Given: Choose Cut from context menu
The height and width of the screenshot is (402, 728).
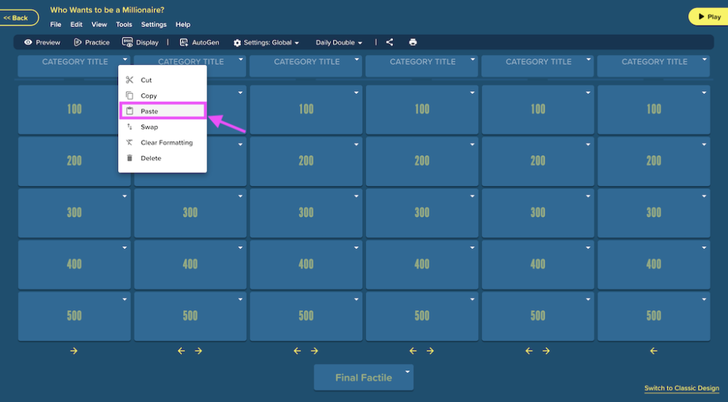Looking at the screenshot, I should point(162,80).
